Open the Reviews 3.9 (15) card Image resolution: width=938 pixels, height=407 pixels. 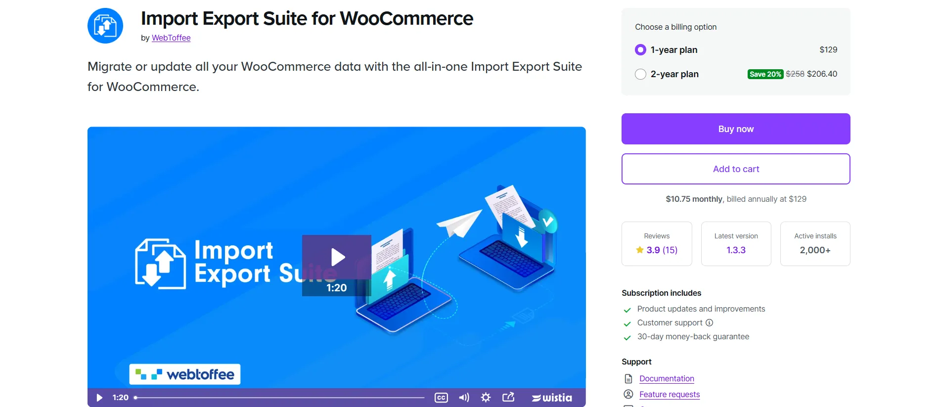click(657, 244)
